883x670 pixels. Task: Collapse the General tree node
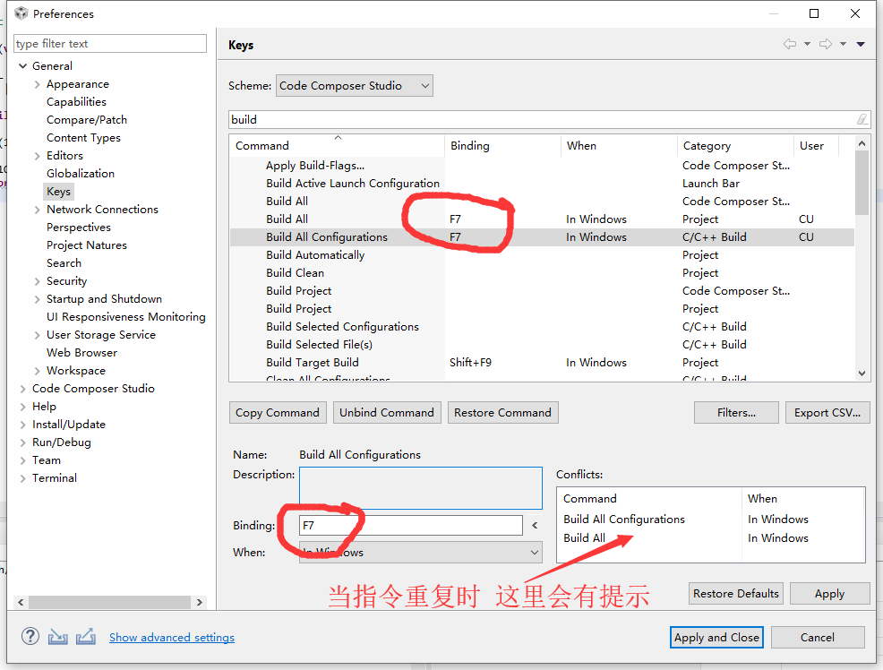(23, 66)
